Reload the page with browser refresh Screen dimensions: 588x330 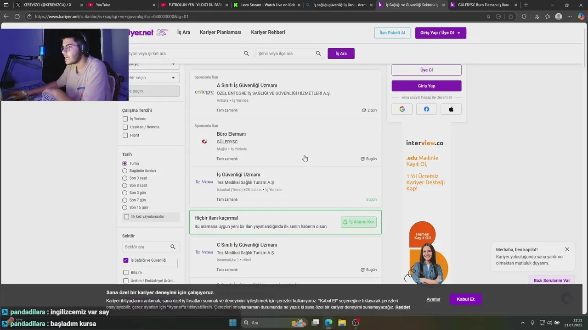point(17,16)
